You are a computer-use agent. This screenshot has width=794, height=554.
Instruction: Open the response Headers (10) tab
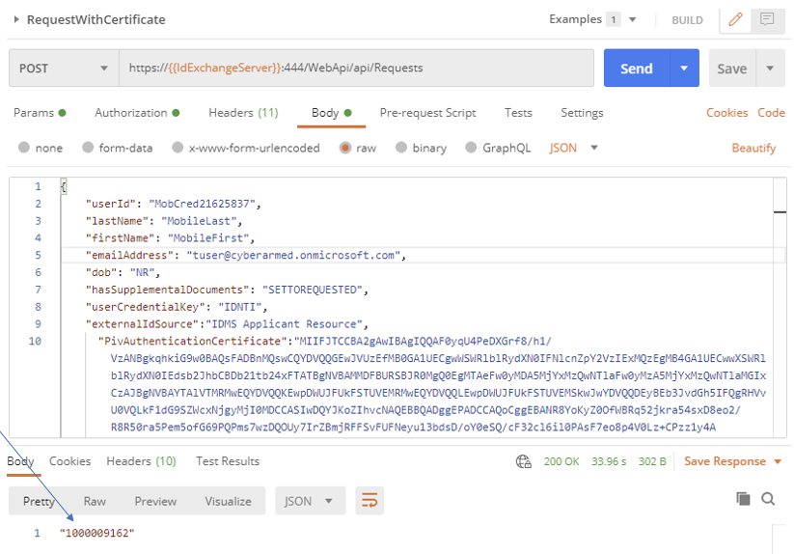click(x=141, y=460)
